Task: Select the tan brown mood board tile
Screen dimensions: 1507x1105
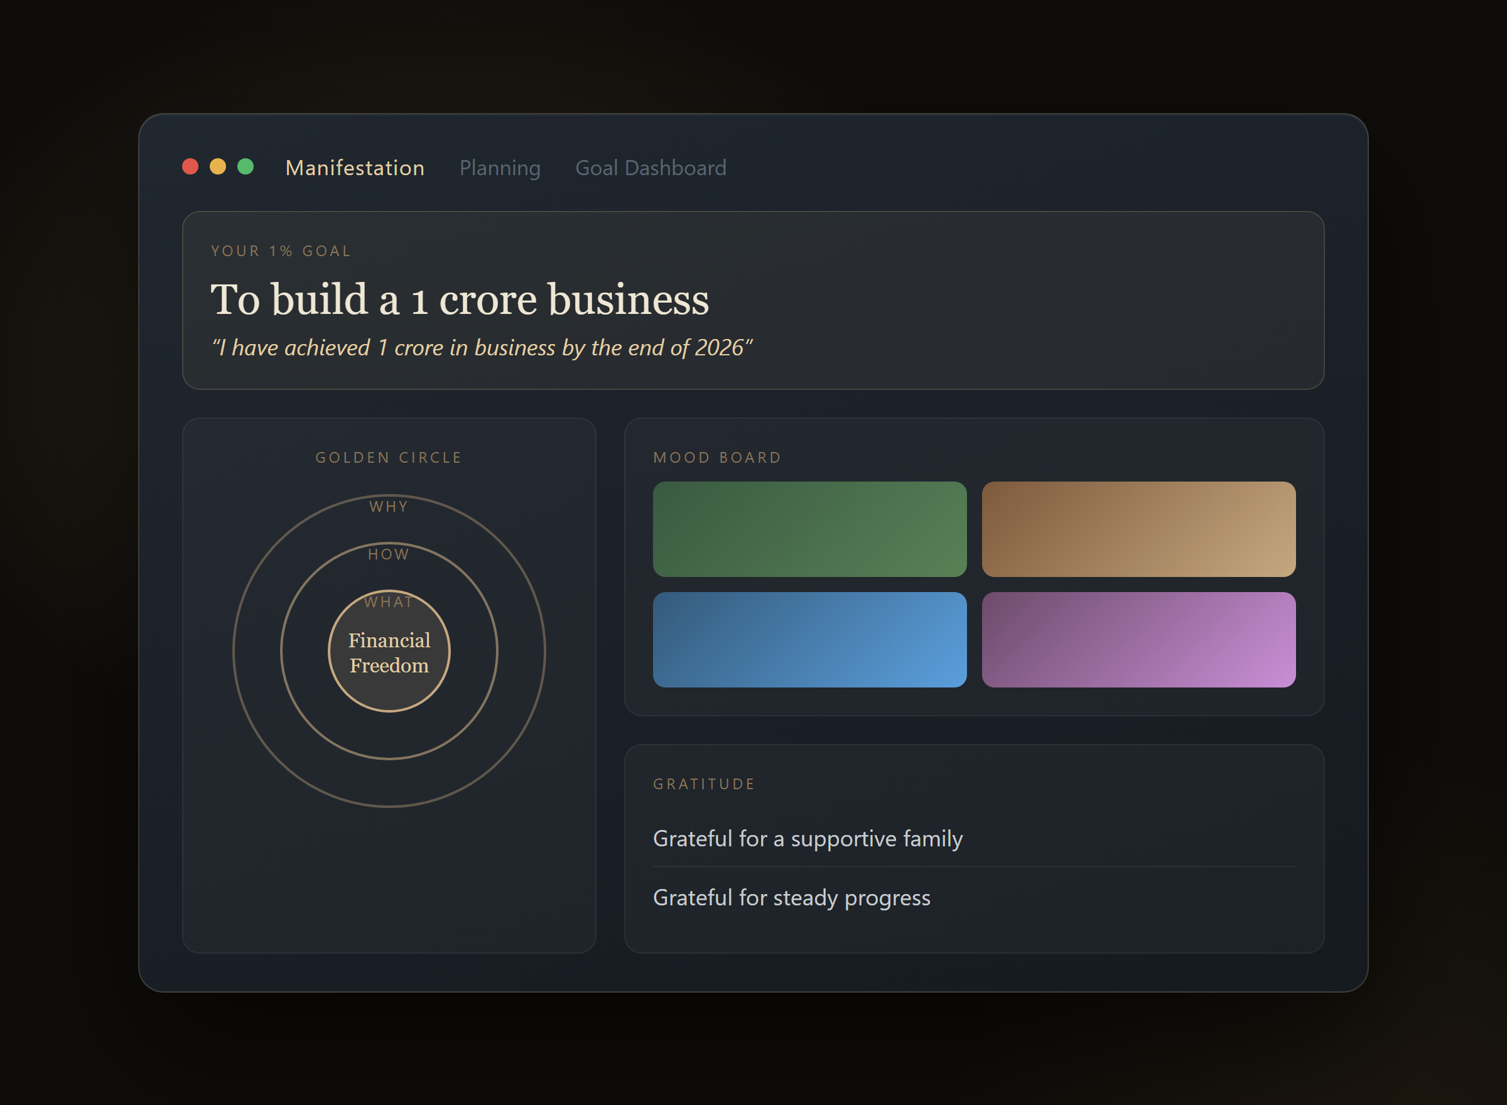Action: (1138, 529)
